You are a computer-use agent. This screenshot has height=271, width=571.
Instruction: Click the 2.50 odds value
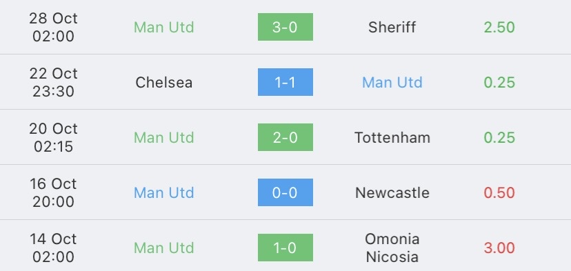click(499, 28)
